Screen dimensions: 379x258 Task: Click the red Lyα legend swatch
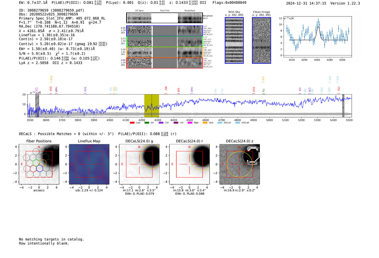(132, 123)
